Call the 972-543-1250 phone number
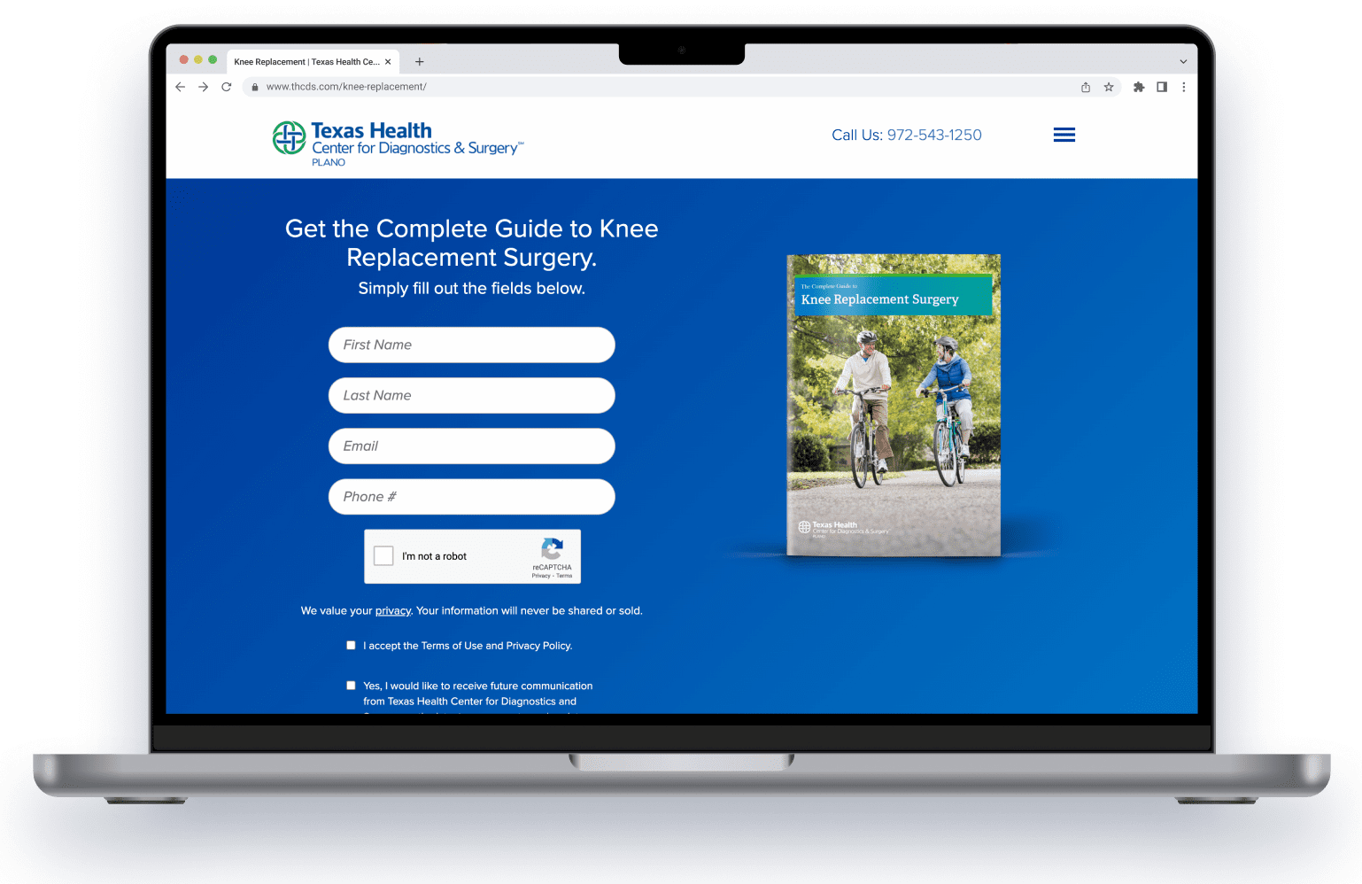1362x884 pixels. [x=934, y=135]
